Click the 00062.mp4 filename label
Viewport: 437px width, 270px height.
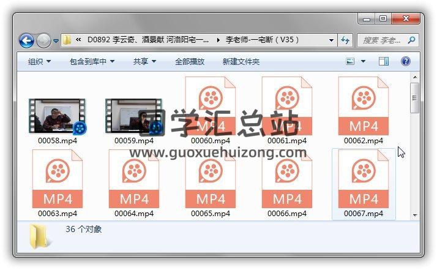[x=364, y=141]
